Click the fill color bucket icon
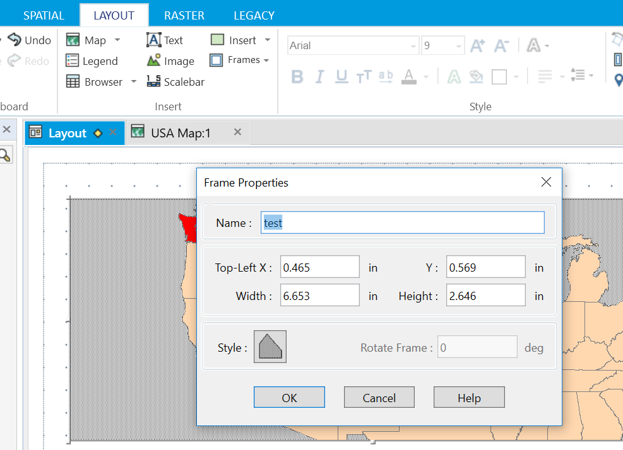The height and width of the screenshot is (450, 623). (476, 76)
